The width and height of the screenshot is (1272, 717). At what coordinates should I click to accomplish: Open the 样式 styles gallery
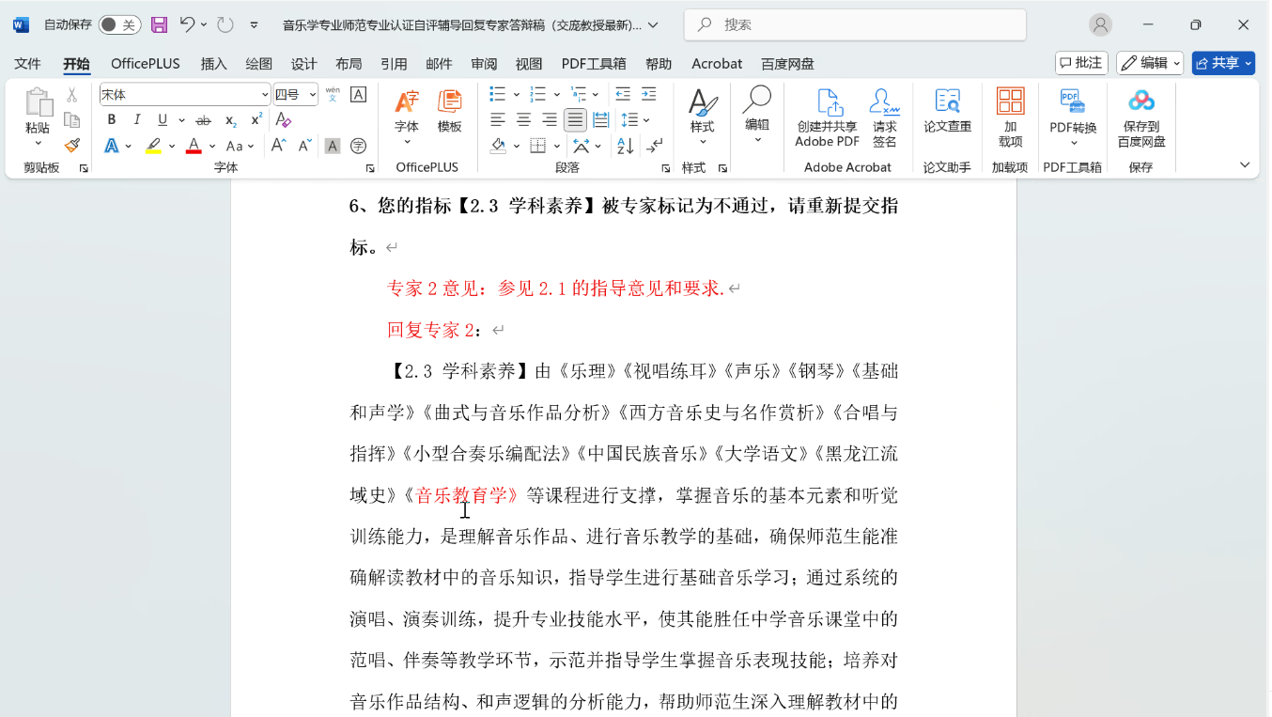[702, 117]
